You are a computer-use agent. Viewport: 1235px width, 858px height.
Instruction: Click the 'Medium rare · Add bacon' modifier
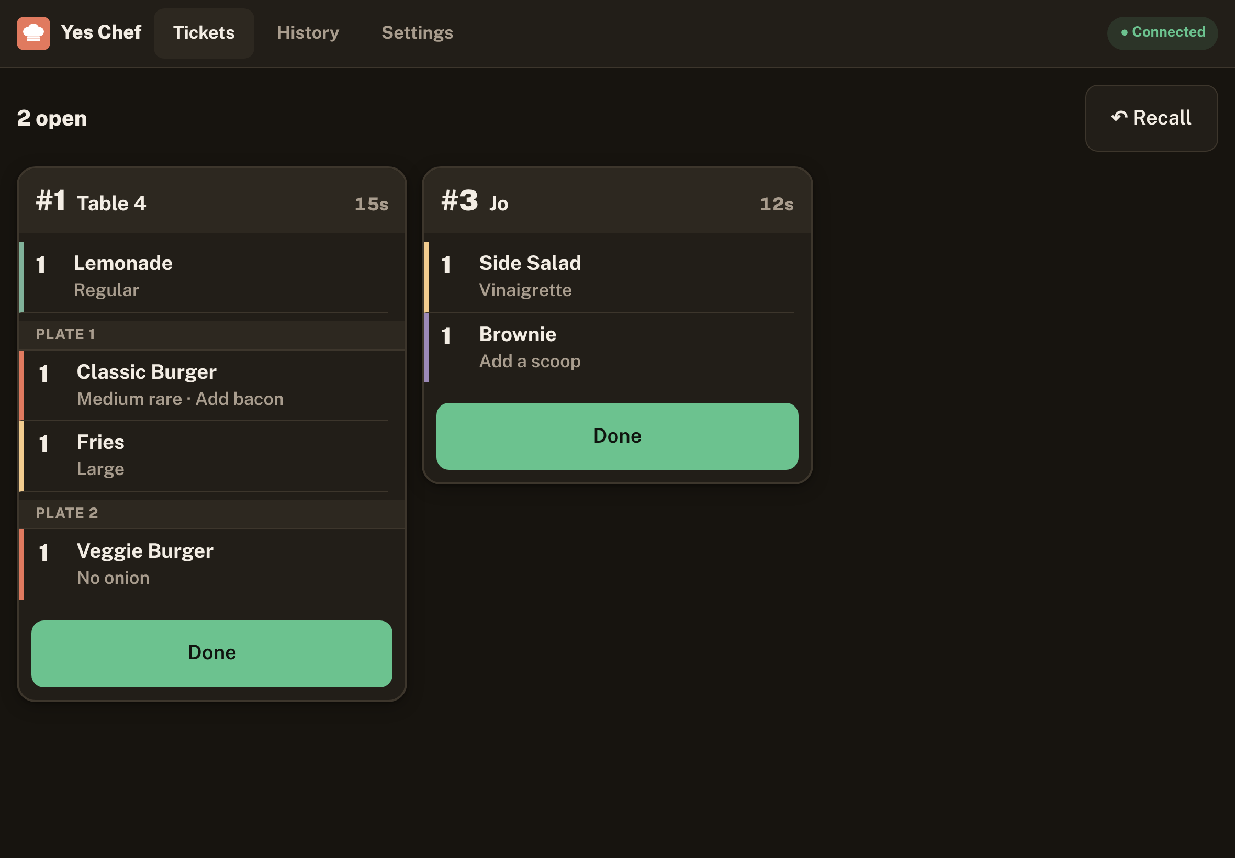pos(180,399)
